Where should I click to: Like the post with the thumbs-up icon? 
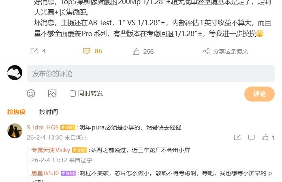coord(136,51)
